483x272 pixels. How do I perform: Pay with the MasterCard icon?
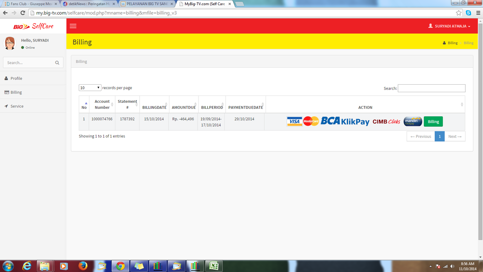point(311,121)
